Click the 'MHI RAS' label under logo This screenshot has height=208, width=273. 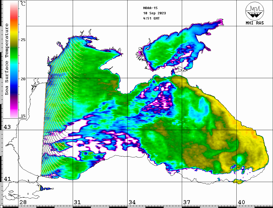click(255, 23)
